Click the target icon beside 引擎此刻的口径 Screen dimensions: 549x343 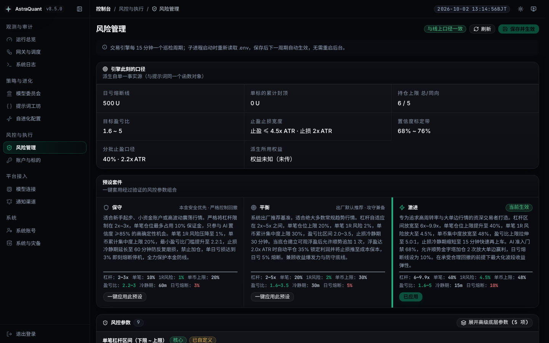click(x=105, y=69)
